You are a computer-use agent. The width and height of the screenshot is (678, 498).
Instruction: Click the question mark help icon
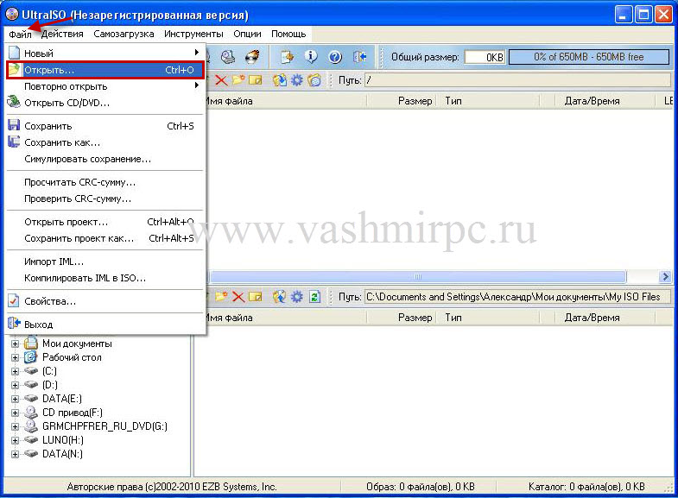[335, 57]
